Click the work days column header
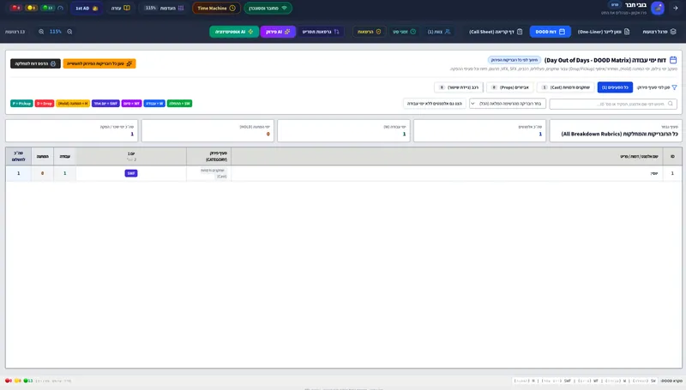The width and height of the screenshot is (686, 390). pos(65,156)
